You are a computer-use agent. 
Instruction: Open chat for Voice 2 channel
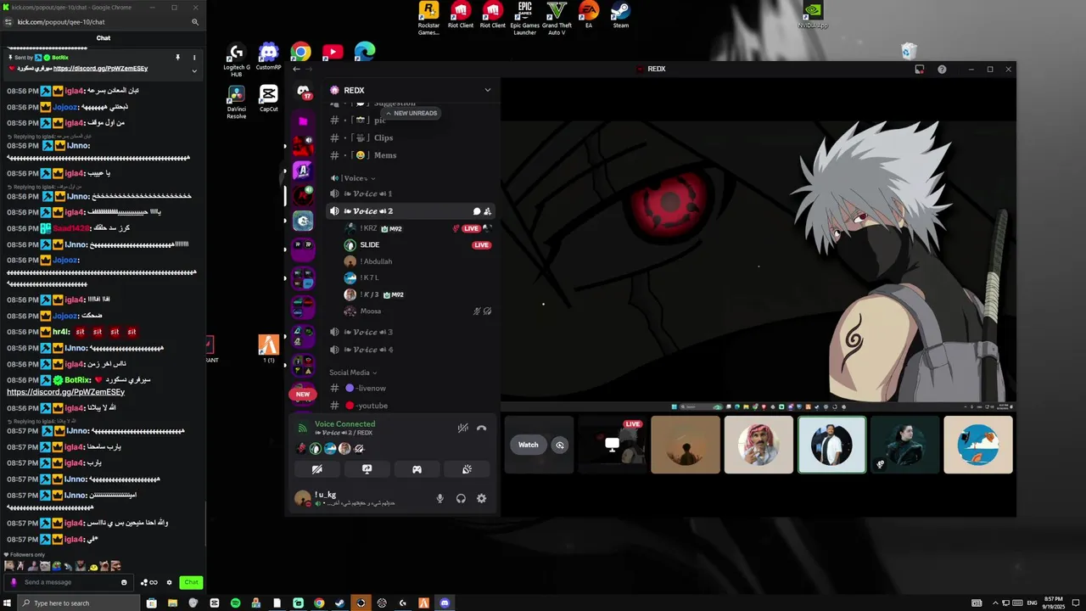[476, 211]
